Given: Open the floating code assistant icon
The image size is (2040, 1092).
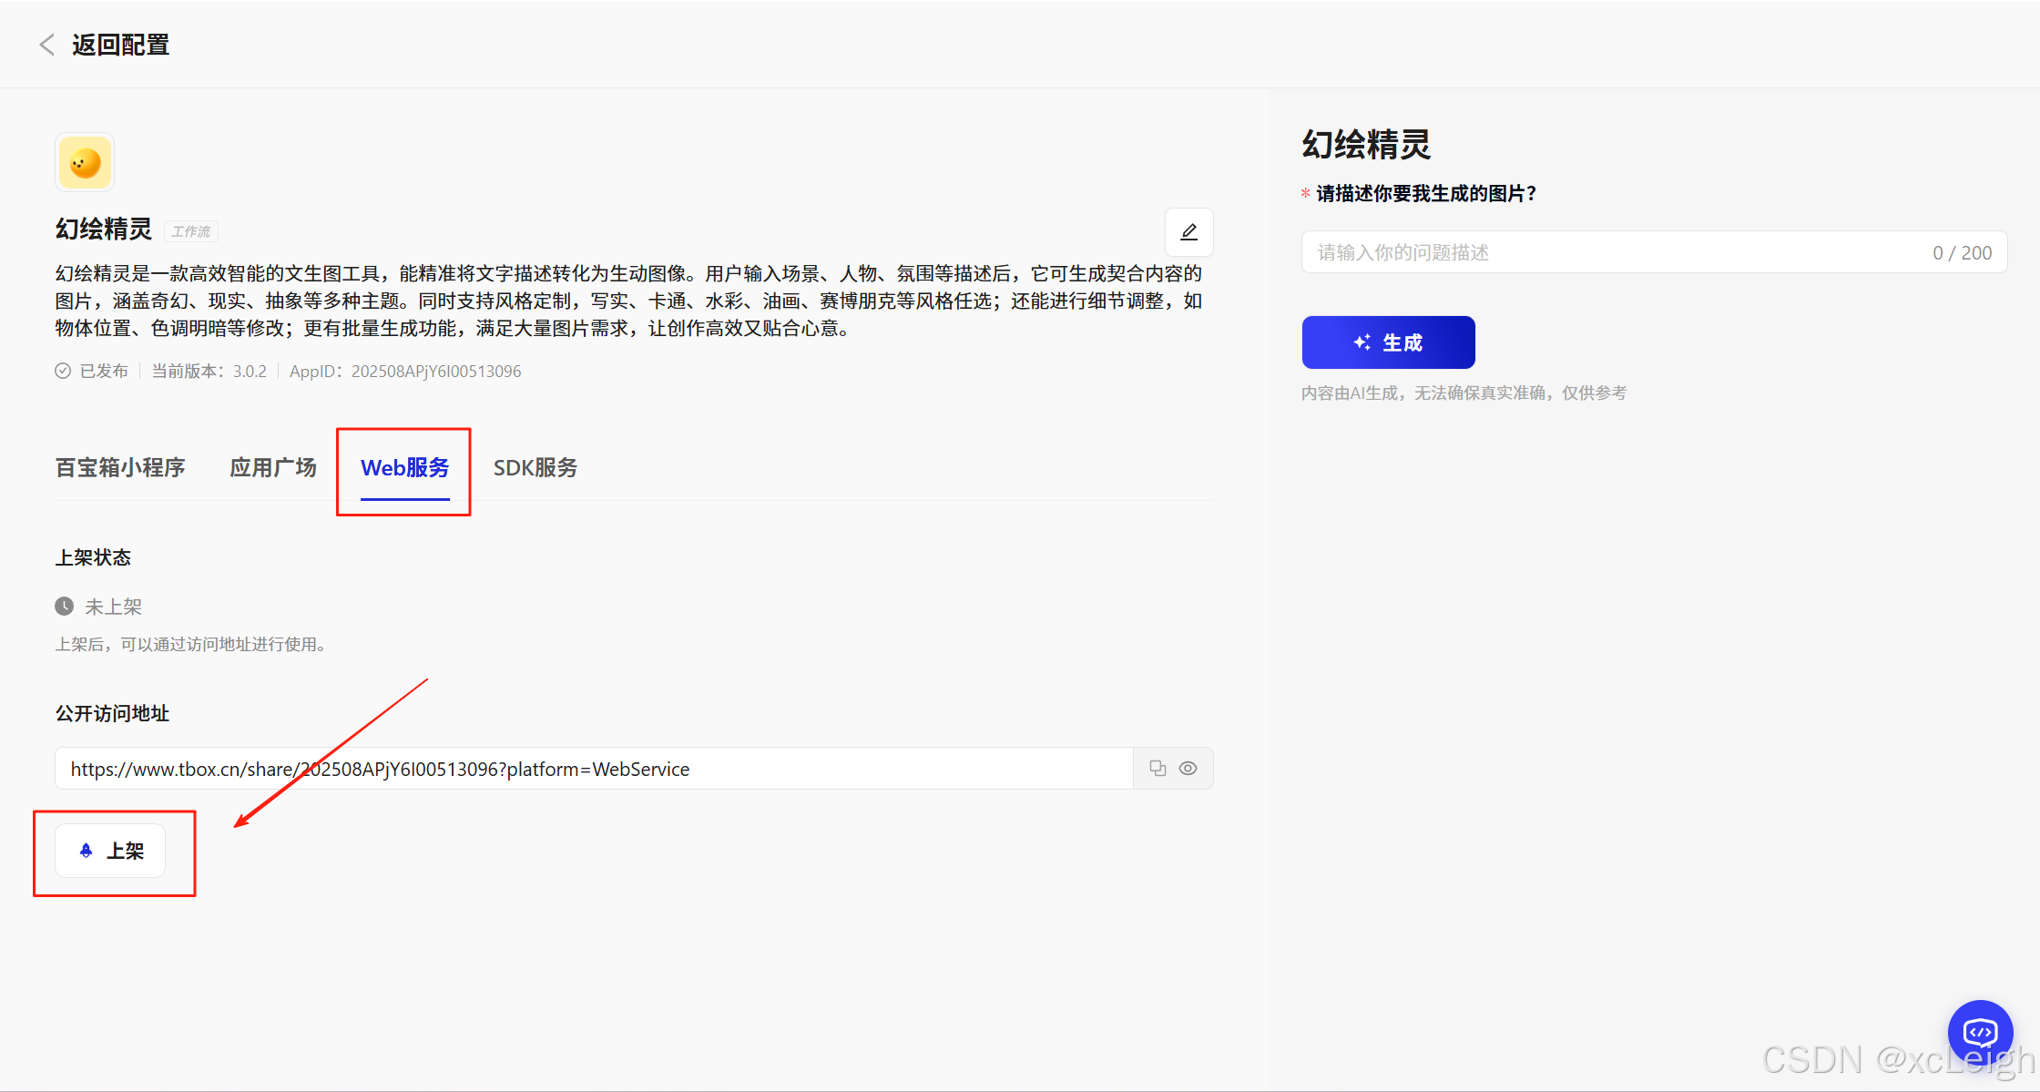Looking at the screenshot, I should point(1980,1033).
